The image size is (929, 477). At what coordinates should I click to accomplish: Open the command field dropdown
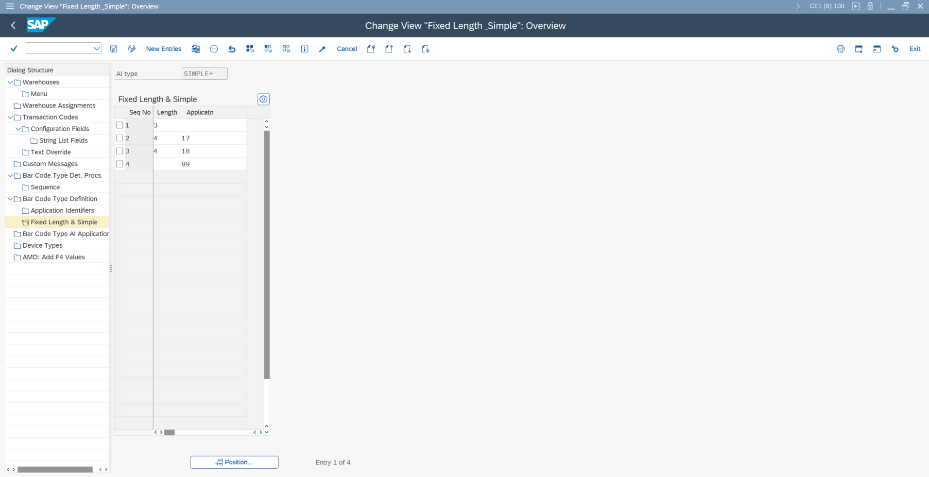point(96,49)
